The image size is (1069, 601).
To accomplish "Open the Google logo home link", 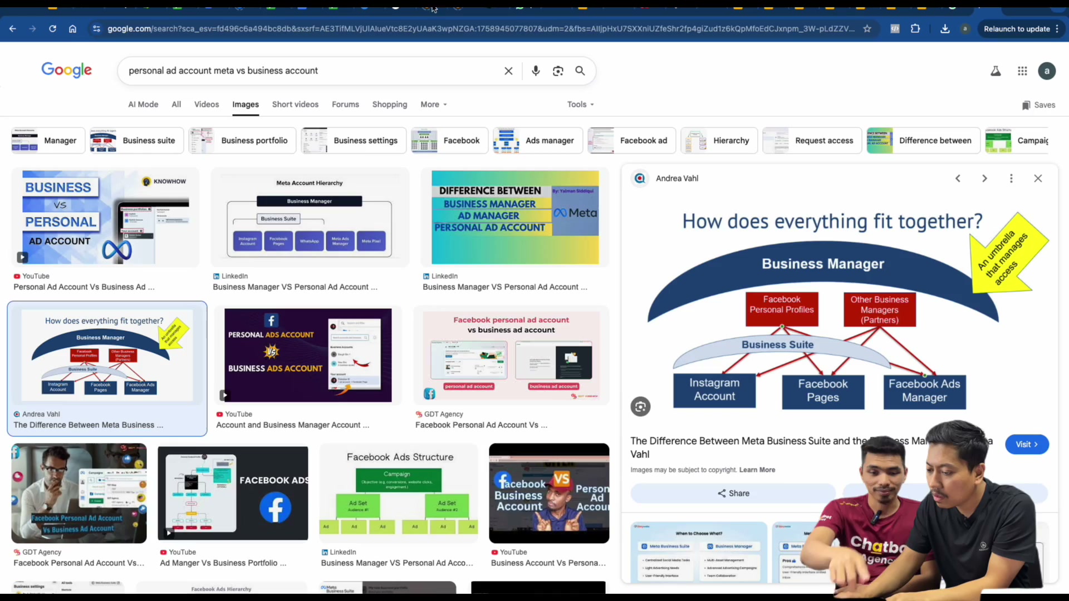I will point(66,70).
